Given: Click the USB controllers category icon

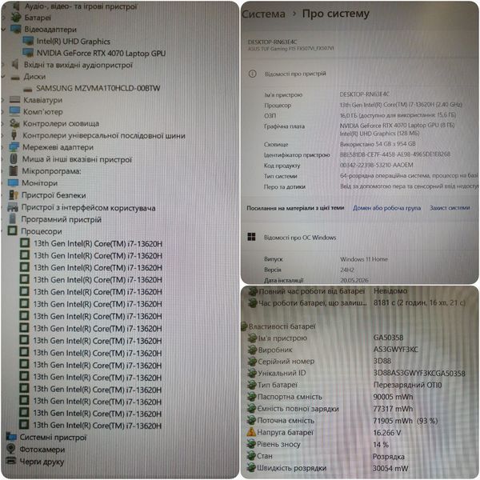Looking at the screenshot, I should pos(14,135).
